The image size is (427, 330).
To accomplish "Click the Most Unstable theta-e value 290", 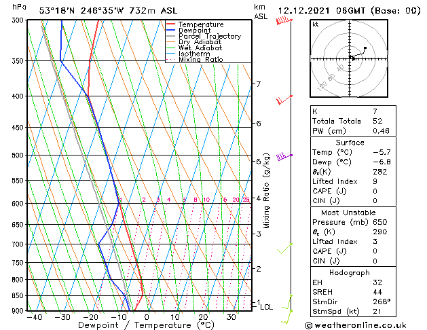I will pyautogui.click(x=380, y=232).
